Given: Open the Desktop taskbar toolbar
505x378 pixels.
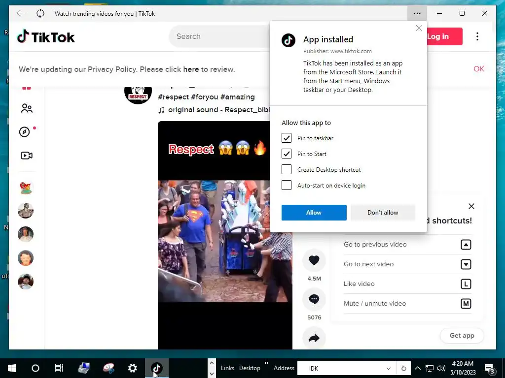Looking at the screenshot, I should tap(250, 368).
